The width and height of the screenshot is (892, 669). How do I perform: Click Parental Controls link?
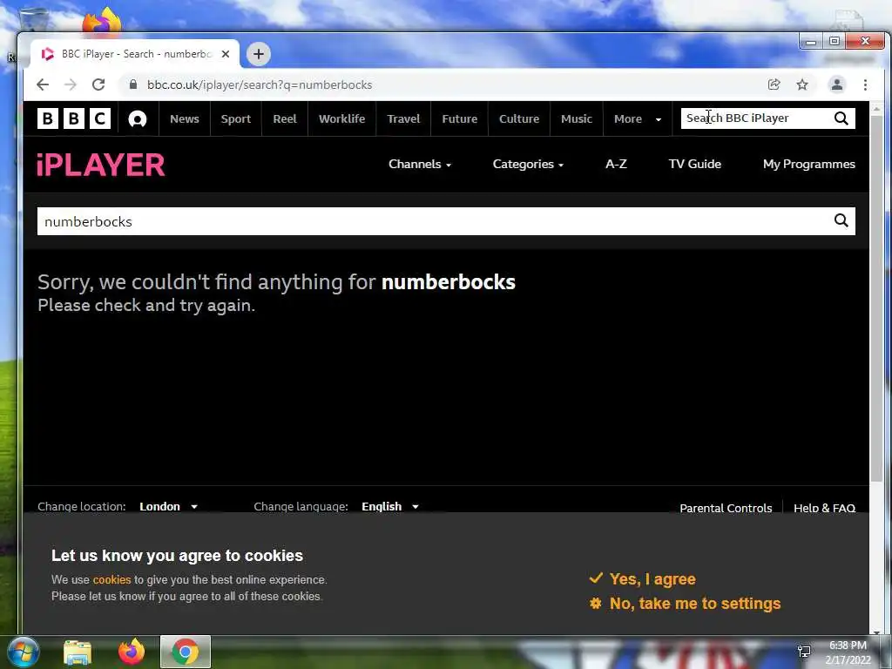click(726, 508)
